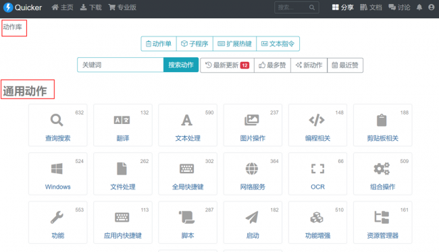Click the red 12 badge on 最新更新
Image resolution: width=439 pixels, height=252 pixels.
[x=244, y=65]
